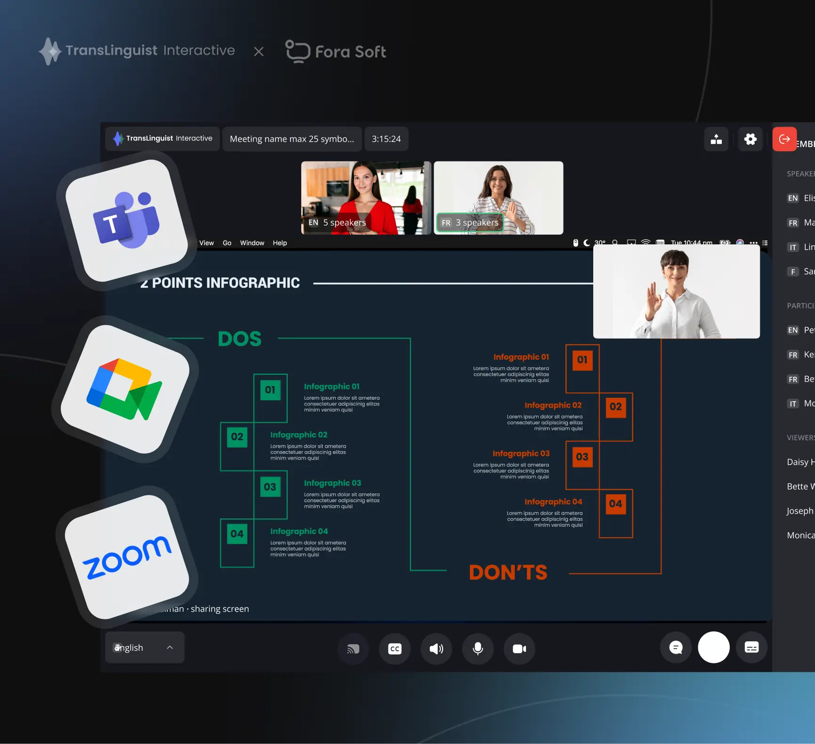Select the IT Lin speaker row
Image resolution: width=815 pixels, height=744 pixels.
coord(800,247)
